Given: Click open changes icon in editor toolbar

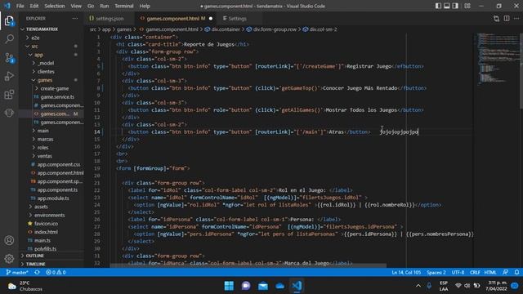Looking at the screenshot, I should [x=496, y=19].
